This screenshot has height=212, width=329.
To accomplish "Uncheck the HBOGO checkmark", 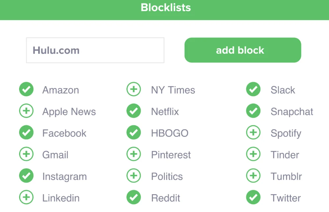I will (x=134, y=133).
